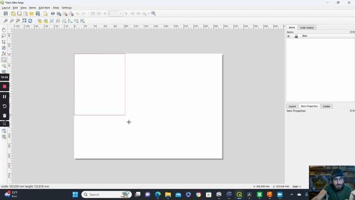Restart the screen recording
This screenshot has height=200, width=355.
pyautogui.click(x=4, y=106)
